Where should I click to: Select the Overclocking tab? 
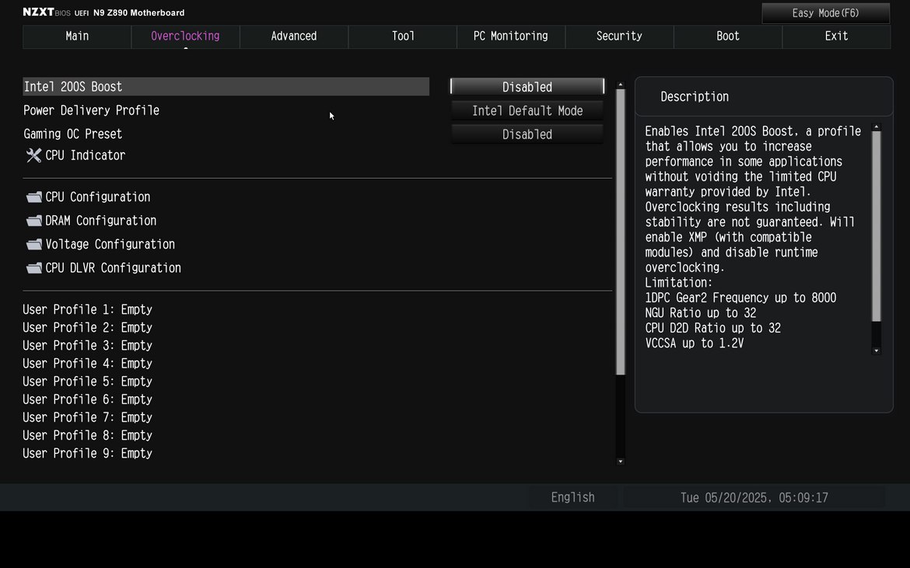pos(186,37)
